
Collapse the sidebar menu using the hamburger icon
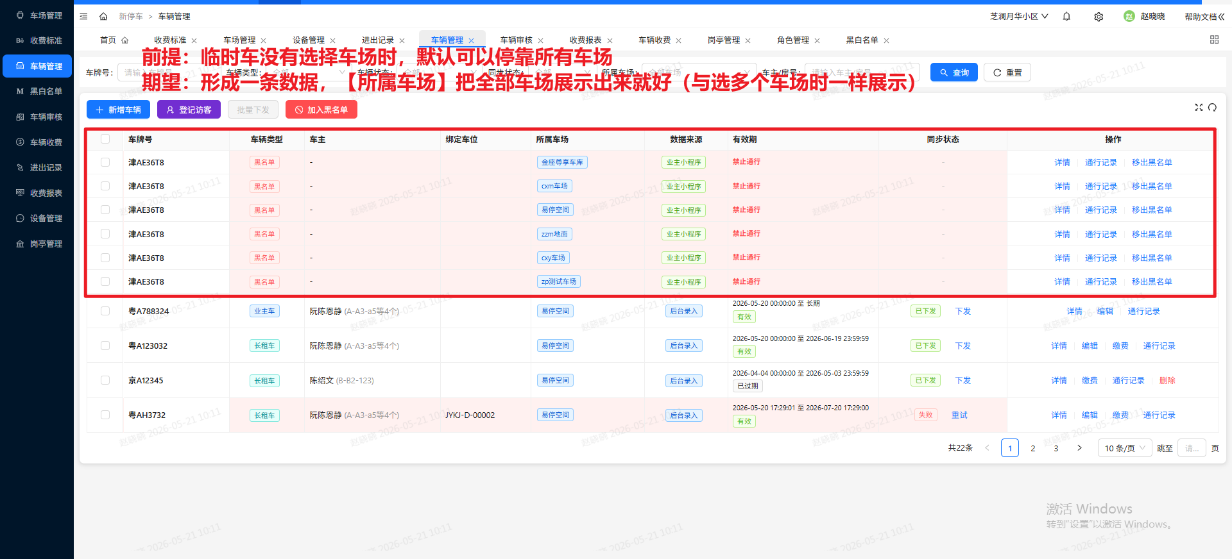tap(83, 16)
